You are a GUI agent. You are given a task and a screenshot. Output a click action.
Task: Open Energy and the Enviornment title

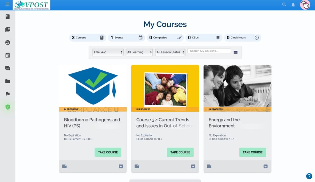(x=224, y=123)
